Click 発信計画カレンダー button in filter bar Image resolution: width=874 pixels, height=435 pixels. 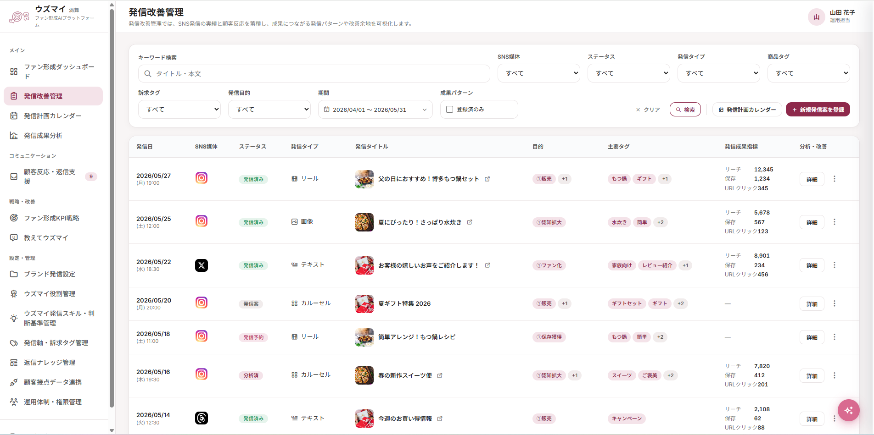pos(747,110)
